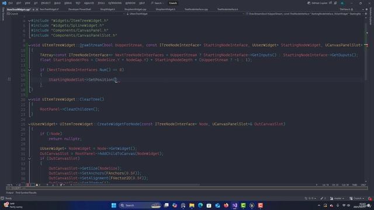Open the master branch selector
Image resolution: width=374 pixels, height=210 pixels.
coord(337,198)
